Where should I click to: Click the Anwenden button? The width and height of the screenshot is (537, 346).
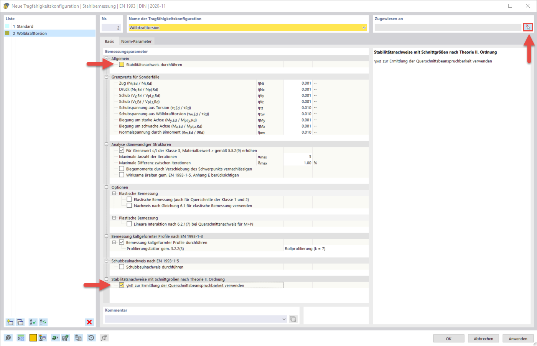(x=518, y=339)
